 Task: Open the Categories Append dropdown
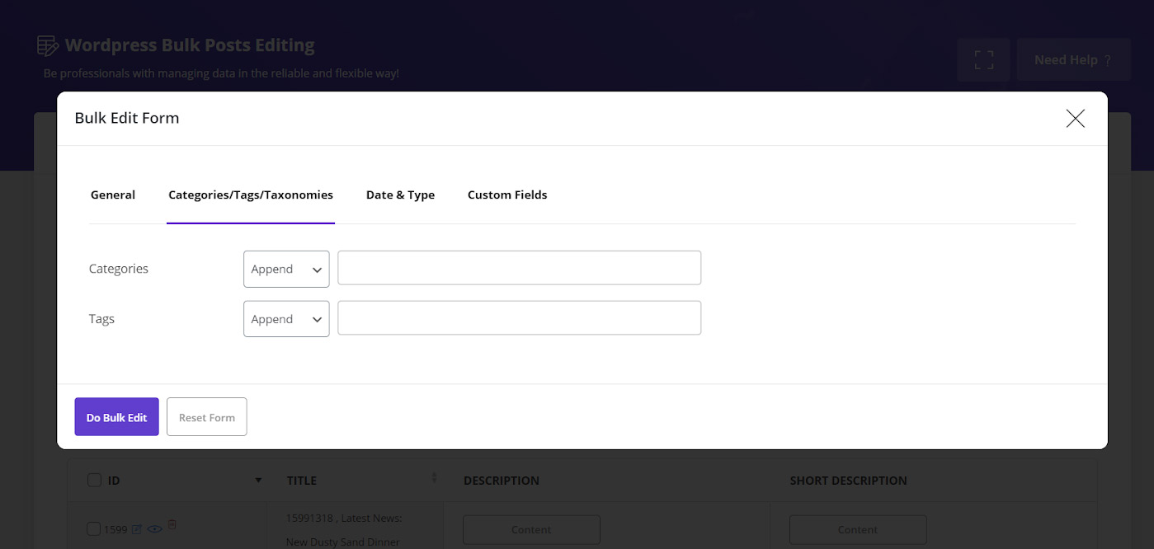(x=285, y=268)
